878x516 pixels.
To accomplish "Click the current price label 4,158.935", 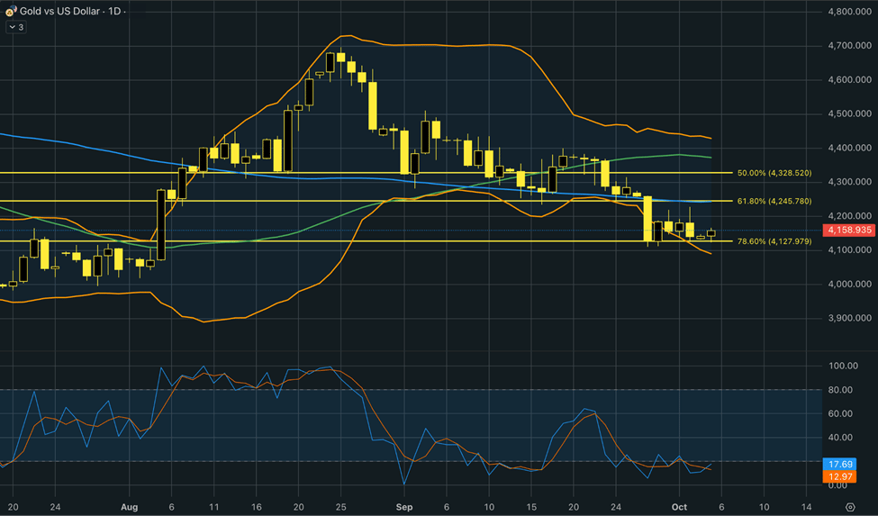I will [849, 230].
